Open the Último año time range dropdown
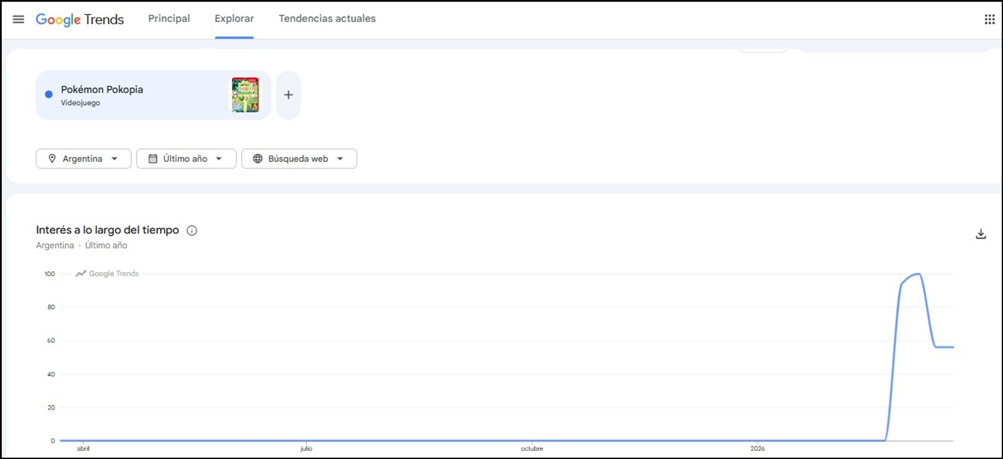 click(x=186, y=158)
